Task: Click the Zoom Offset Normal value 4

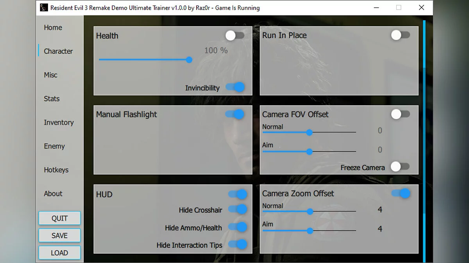Action: [x=380, y=210]
